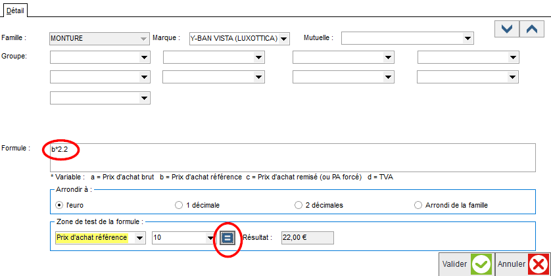This screenshot has height=276, width=551.
Task: Click the down chevron navigation button
Action: coord(507,29)
